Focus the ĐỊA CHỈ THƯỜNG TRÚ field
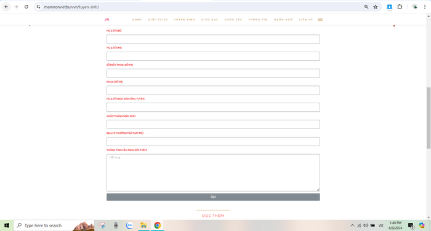The height and width of the screenshot is (231, 431). (213, 141)
